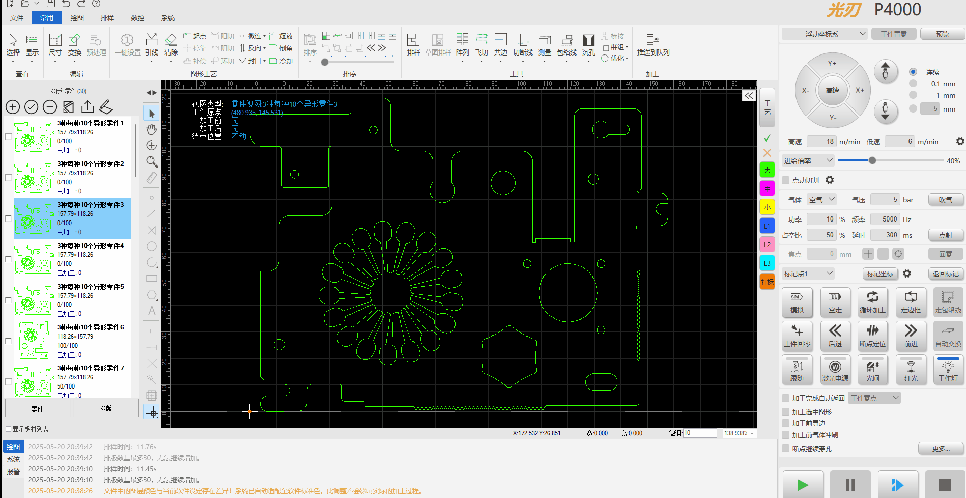Open the 文件 menu
The image size is (966, 498).
(x=17, y=18)
